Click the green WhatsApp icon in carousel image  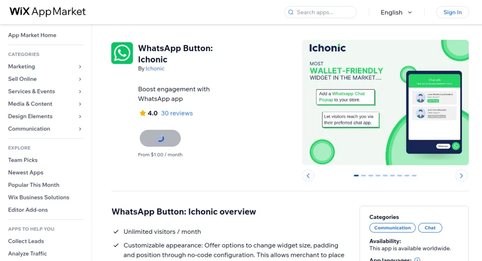coord(455,146)
